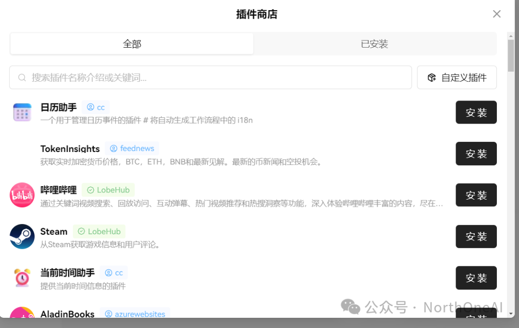Click the cc author tag of 当前时间助手
Screen dimensions: 519x328
(114, 273)
